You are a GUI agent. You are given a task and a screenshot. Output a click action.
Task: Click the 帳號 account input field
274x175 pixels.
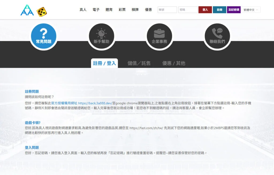(x=167, y=9)
